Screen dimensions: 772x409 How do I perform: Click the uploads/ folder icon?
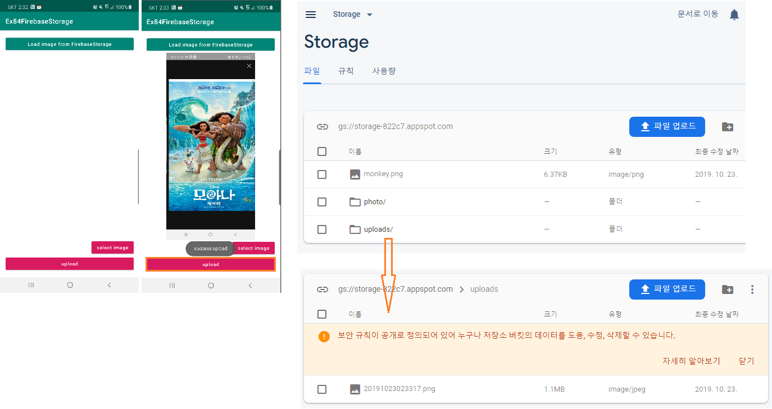tap(355, 229)
